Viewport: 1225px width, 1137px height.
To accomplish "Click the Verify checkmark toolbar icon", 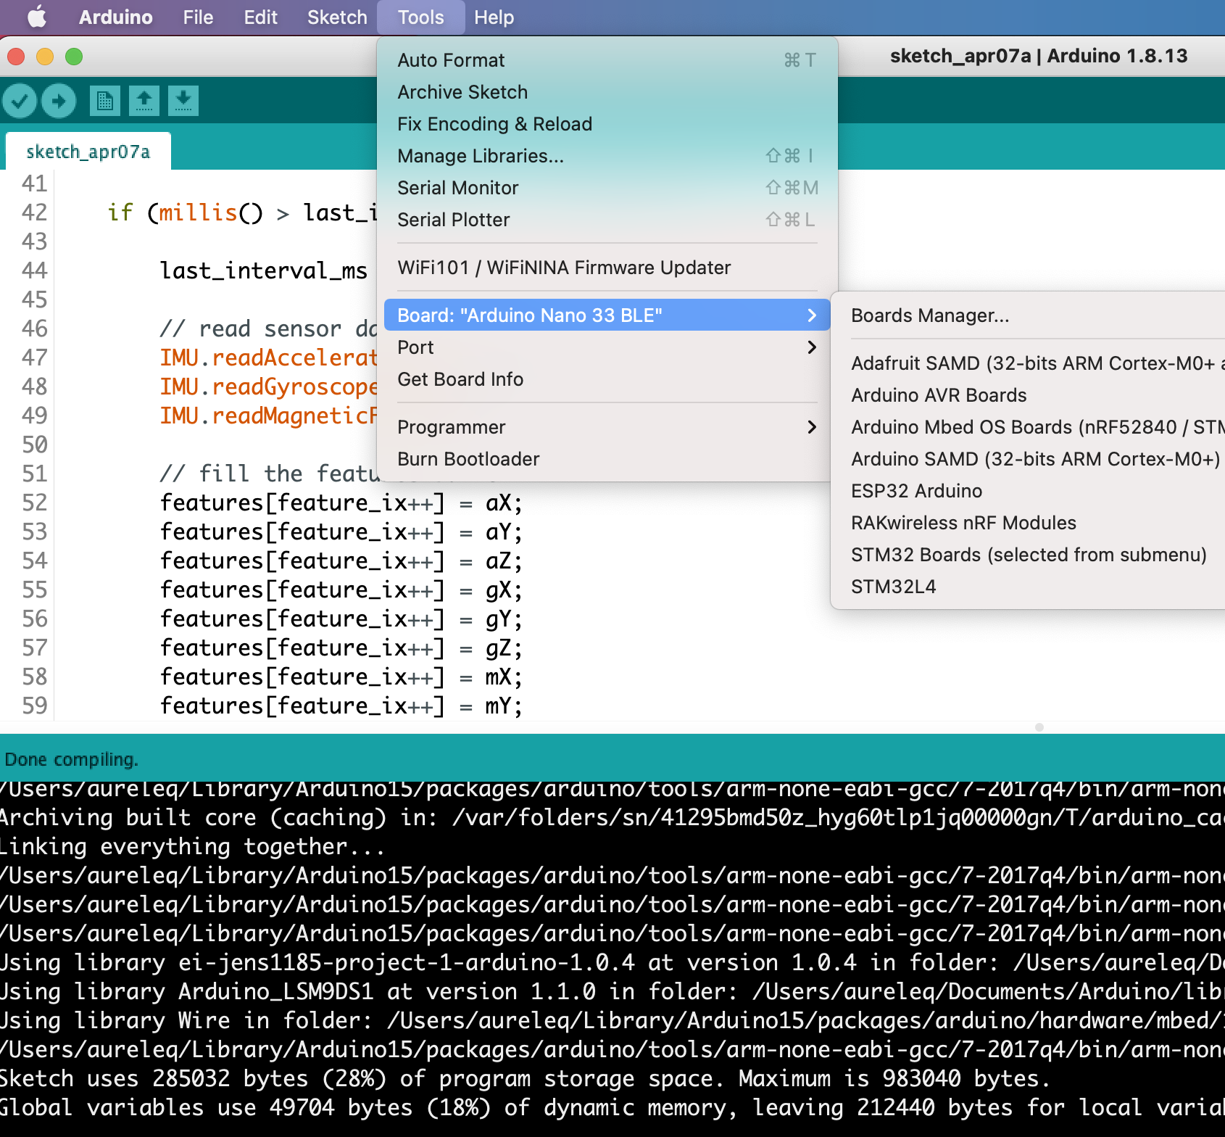I will (x=20, y=100).
